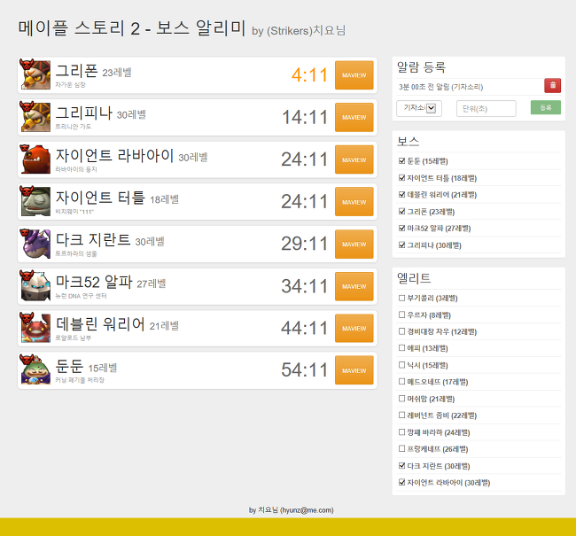This screenshot has width=576, height=536.
Task: Open MAVIEW for 그리폰
Action: point(354,75)
